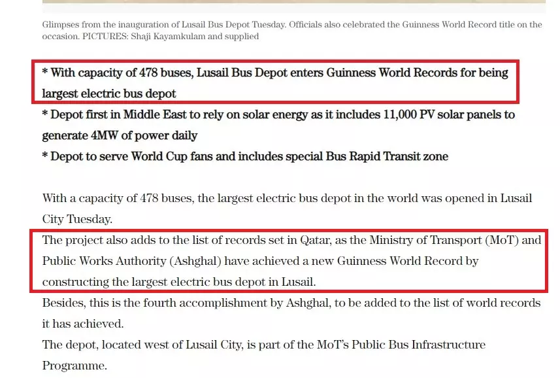Click 'With a capacity of 478 buses' paragraph start
Image resolution: width=560 pixels, height=378 pixels.
pos(115,198)
